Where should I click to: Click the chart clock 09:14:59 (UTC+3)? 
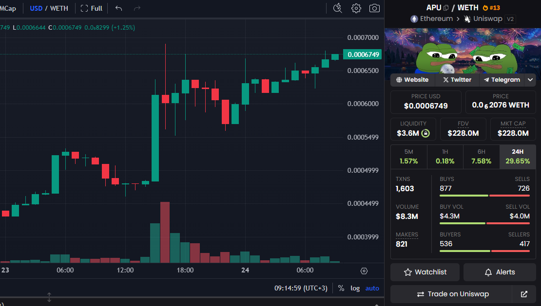pyautogui.click(x=301, y=288)
